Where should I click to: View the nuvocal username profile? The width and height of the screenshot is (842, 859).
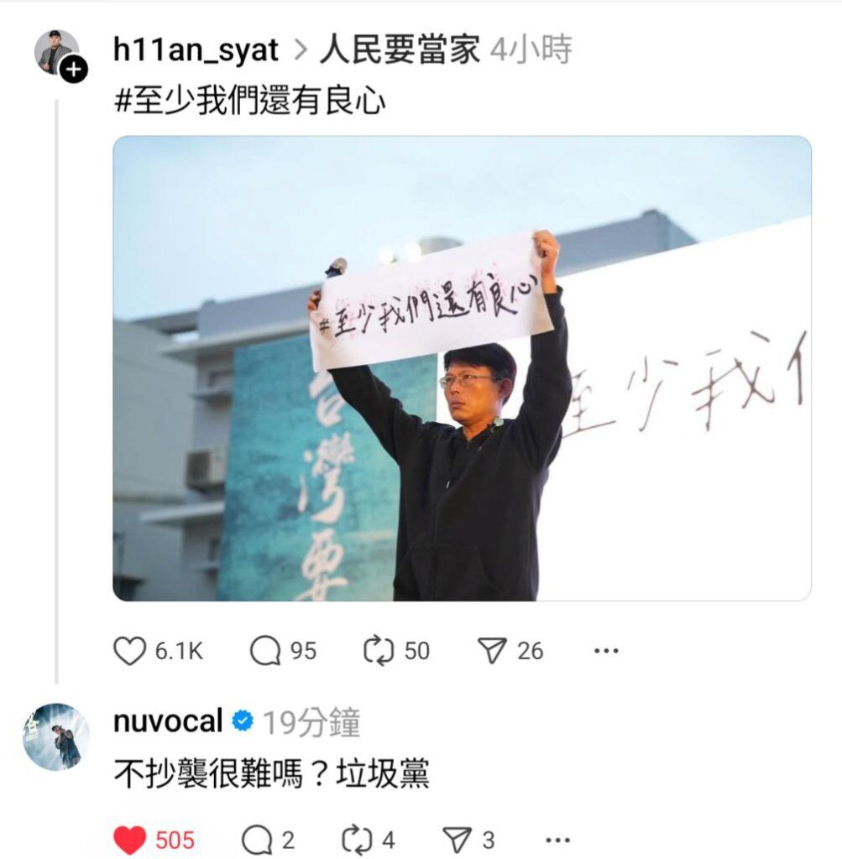(168, 721)
